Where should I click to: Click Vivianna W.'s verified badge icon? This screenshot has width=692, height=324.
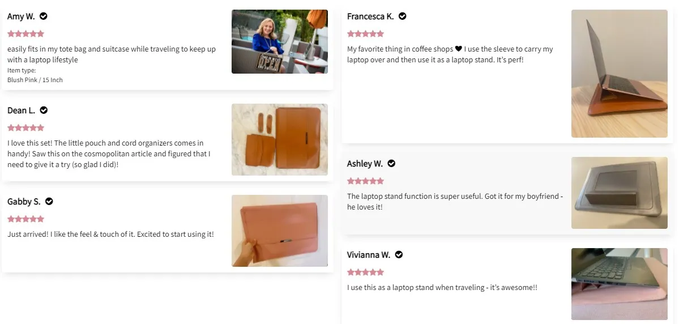[x=399, y=255]
